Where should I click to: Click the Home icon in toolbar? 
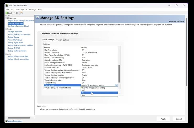coord(21,13)
